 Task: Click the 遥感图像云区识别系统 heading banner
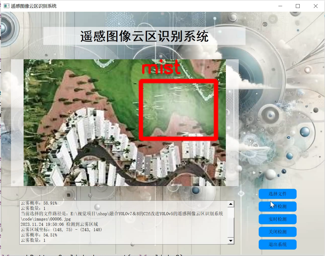click(x=144, y=36)
